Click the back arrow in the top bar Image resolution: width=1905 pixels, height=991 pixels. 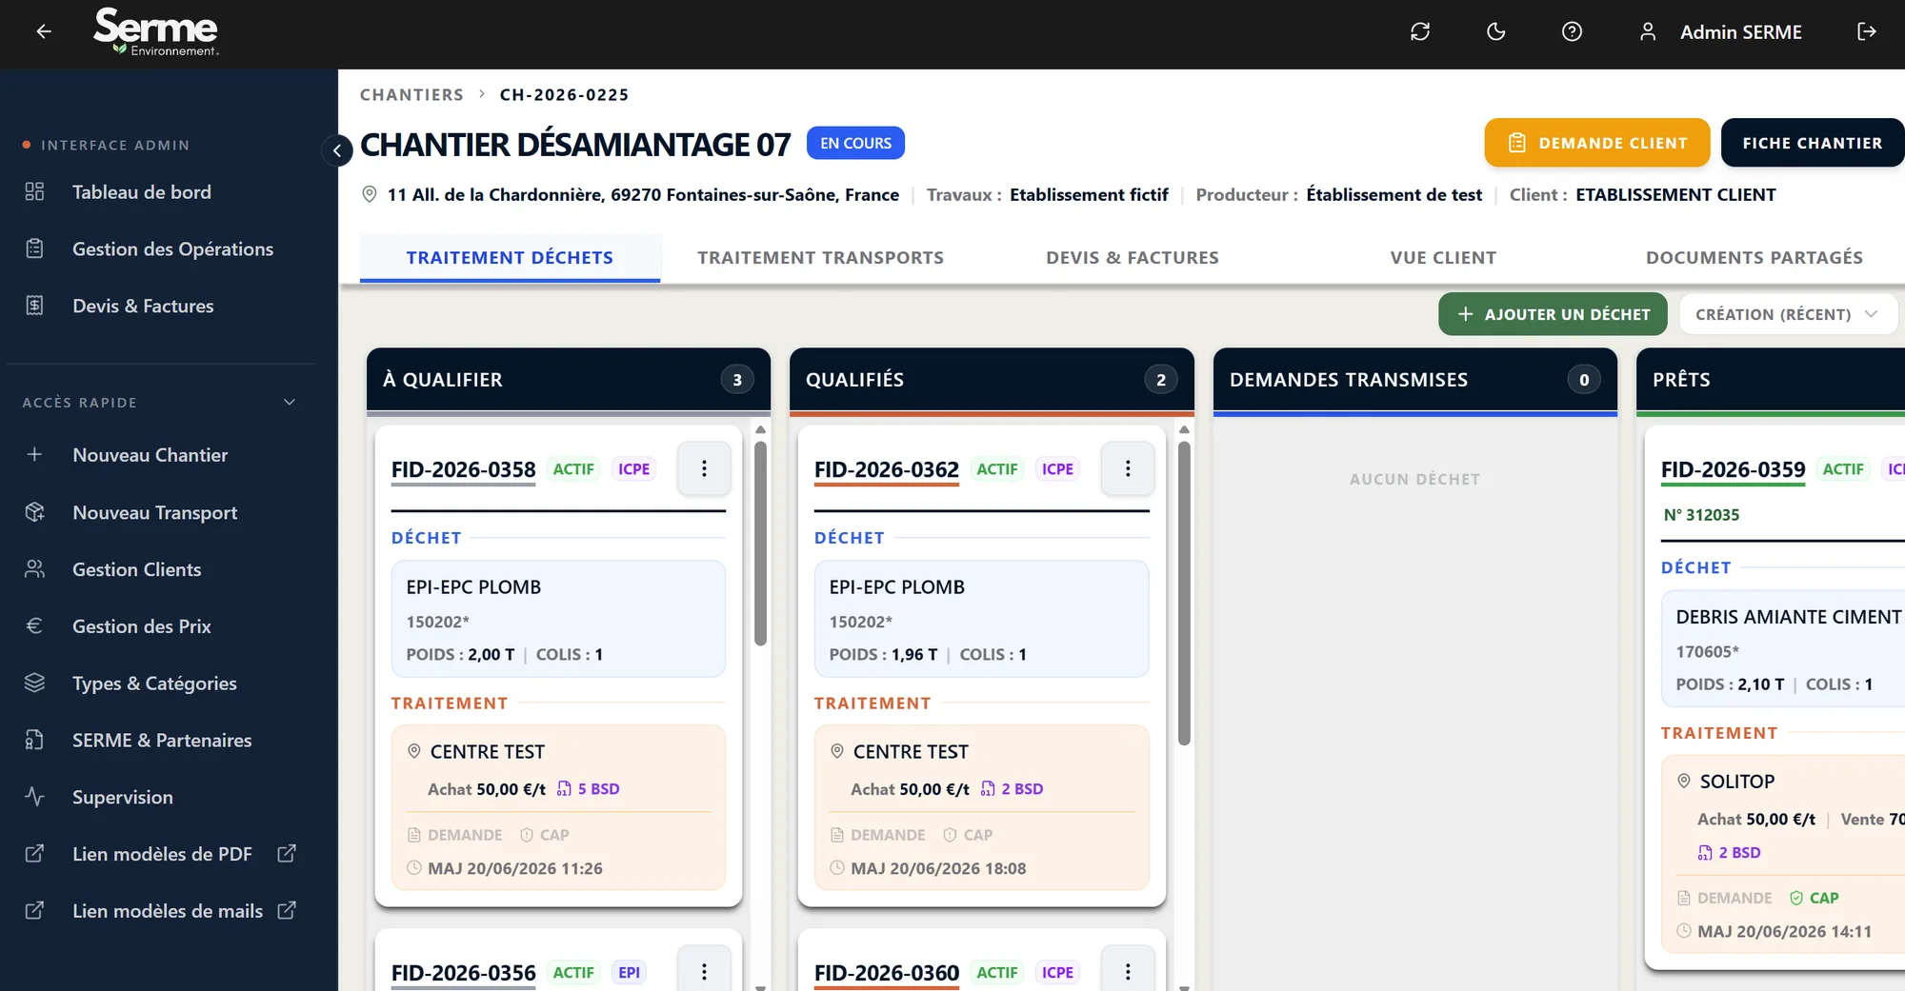44,31
